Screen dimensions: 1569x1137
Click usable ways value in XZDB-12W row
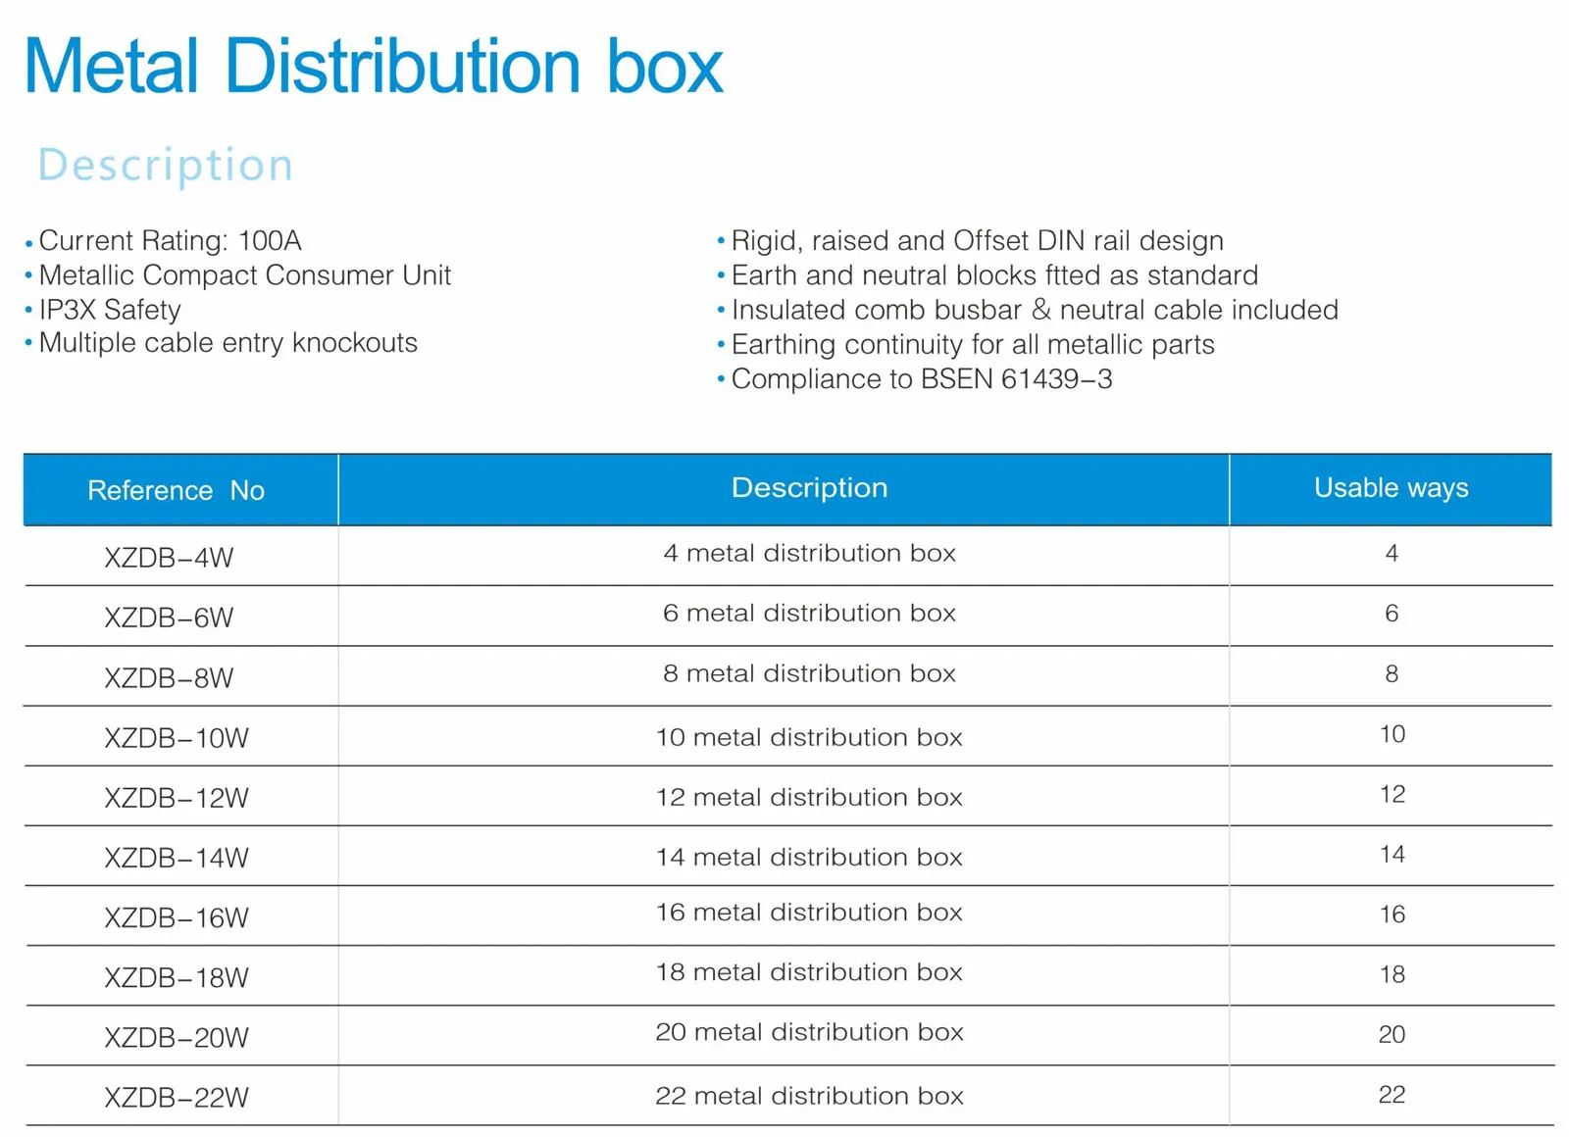(x=1392, y=794)
